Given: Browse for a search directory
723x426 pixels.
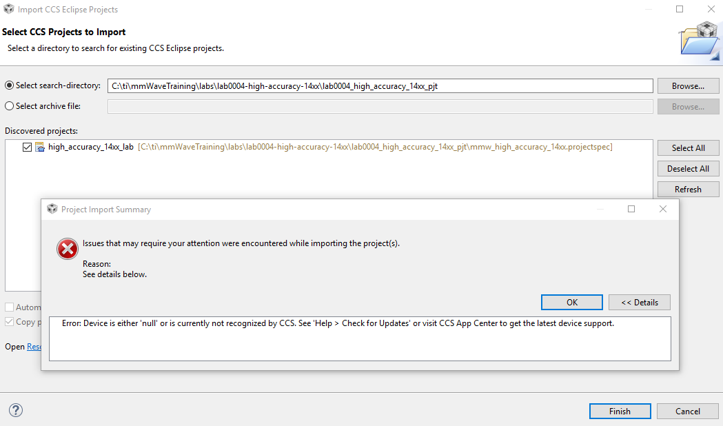Looking at the screenshot, I should point(688,86).
